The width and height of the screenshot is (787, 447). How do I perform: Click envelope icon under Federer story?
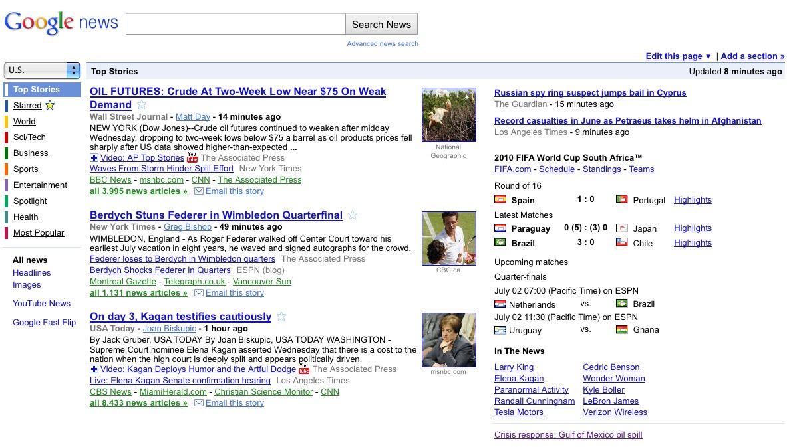199,293
